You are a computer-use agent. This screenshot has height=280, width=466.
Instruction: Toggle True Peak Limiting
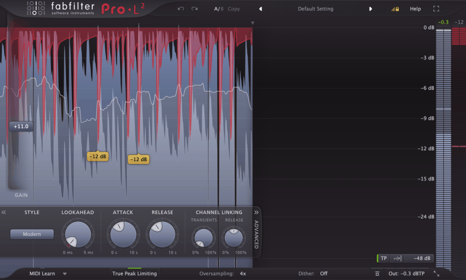point(134,273)
